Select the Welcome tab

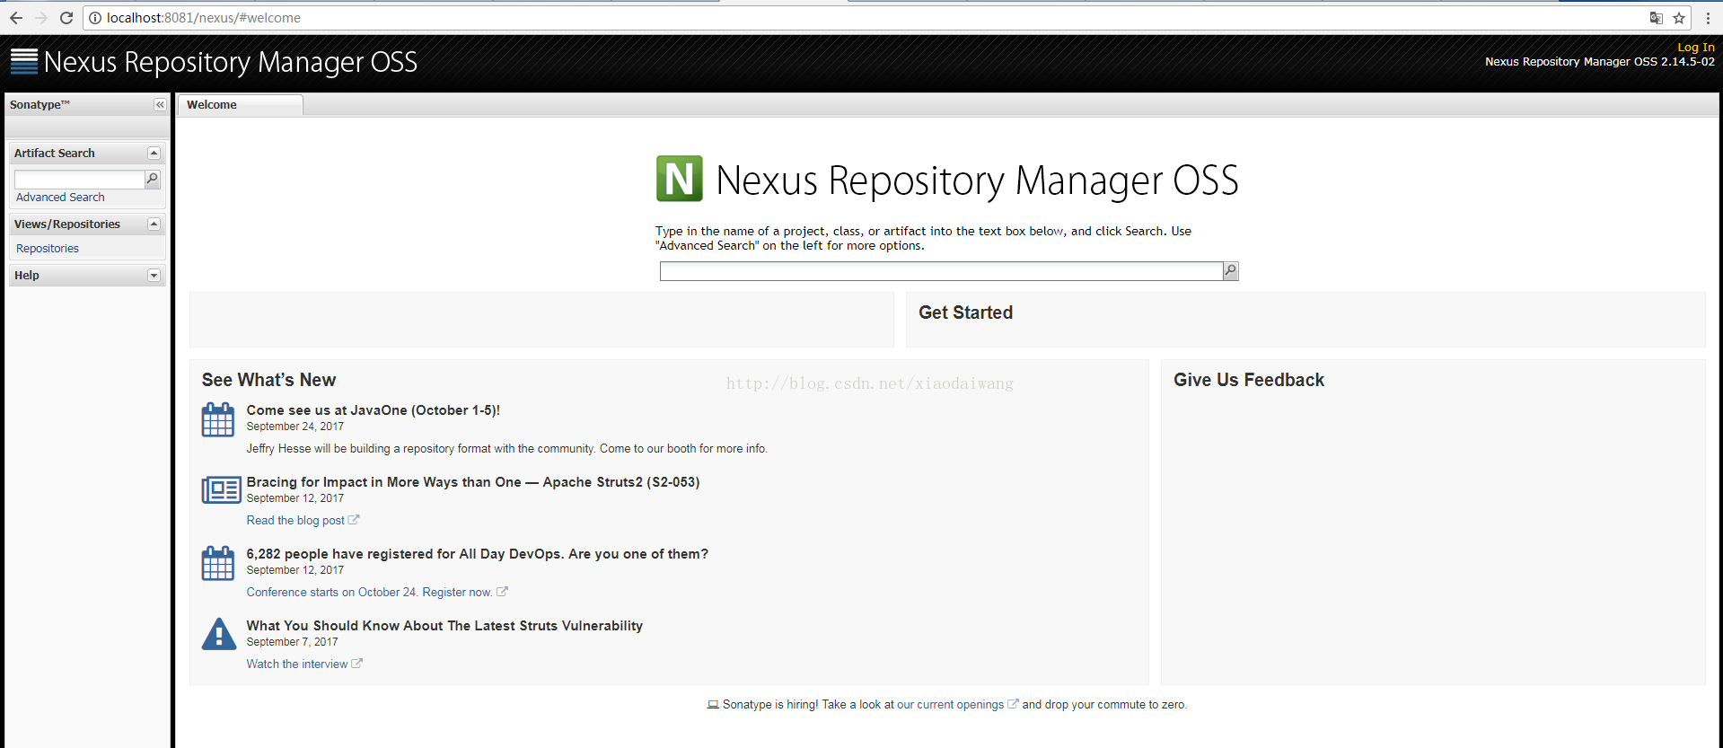(240, 105)
